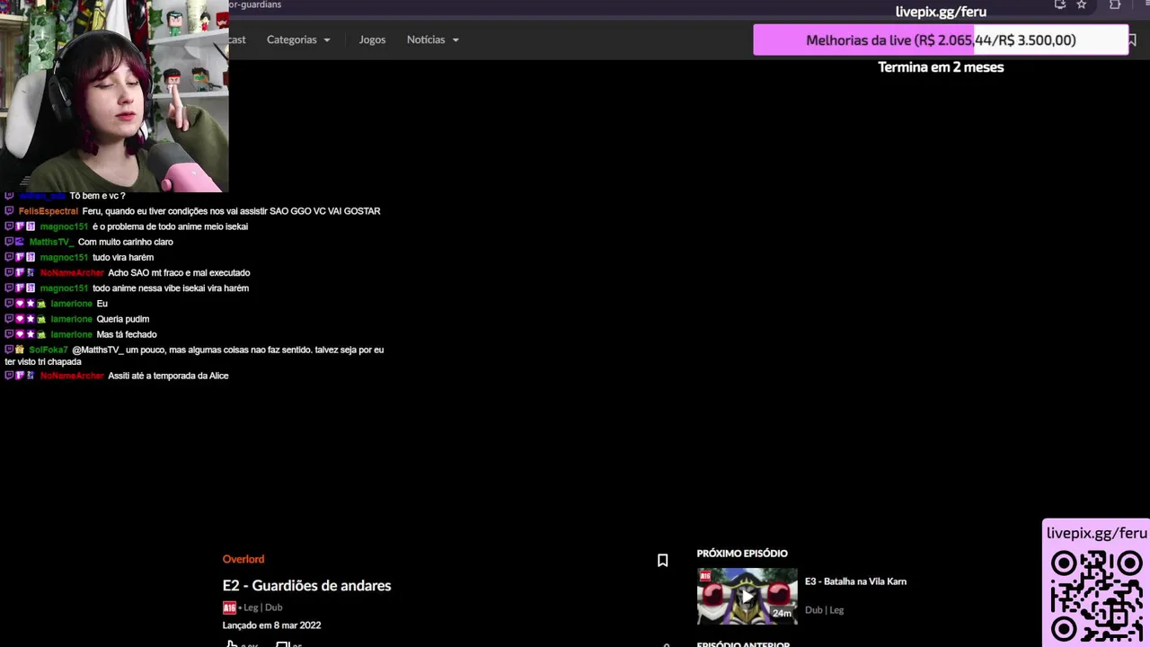The image size is (1150, 647).
Task: Open the E3 - Batalha na Vila Karn title
Action: tap(855, 581)
